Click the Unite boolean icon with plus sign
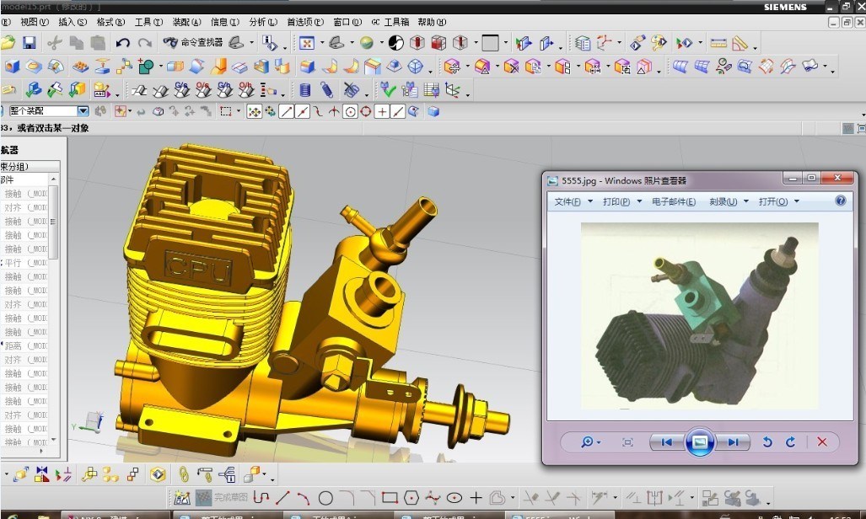 click(146, 67)
